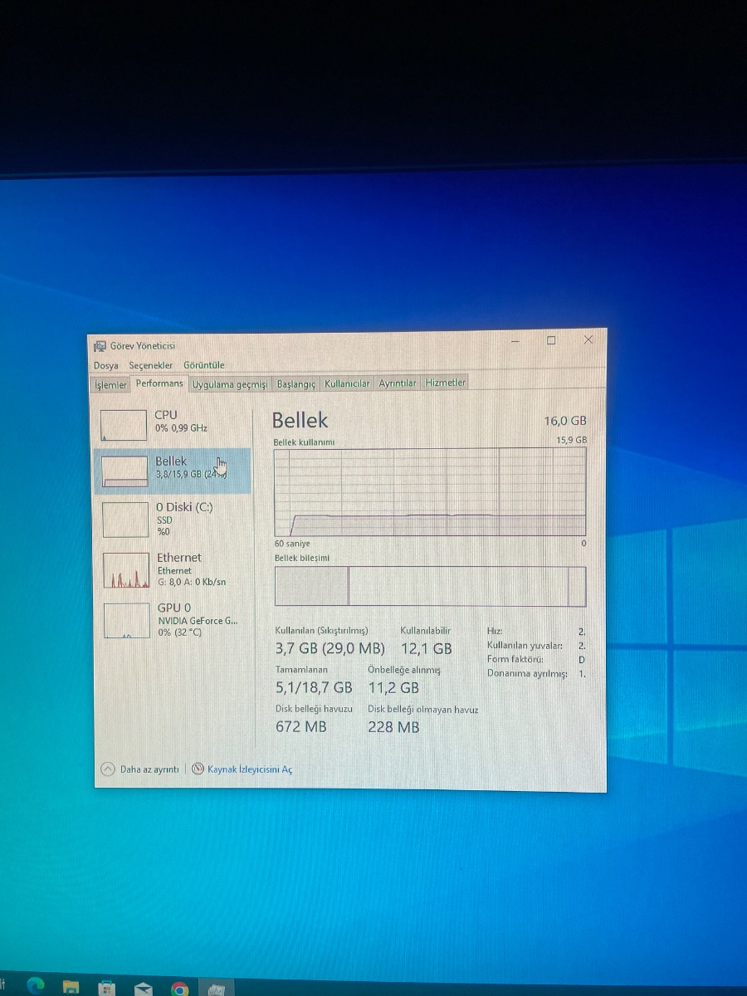Collapse details with Daha az ayrıntı arrow
This screenshot has width=747, height=996.
108,769
